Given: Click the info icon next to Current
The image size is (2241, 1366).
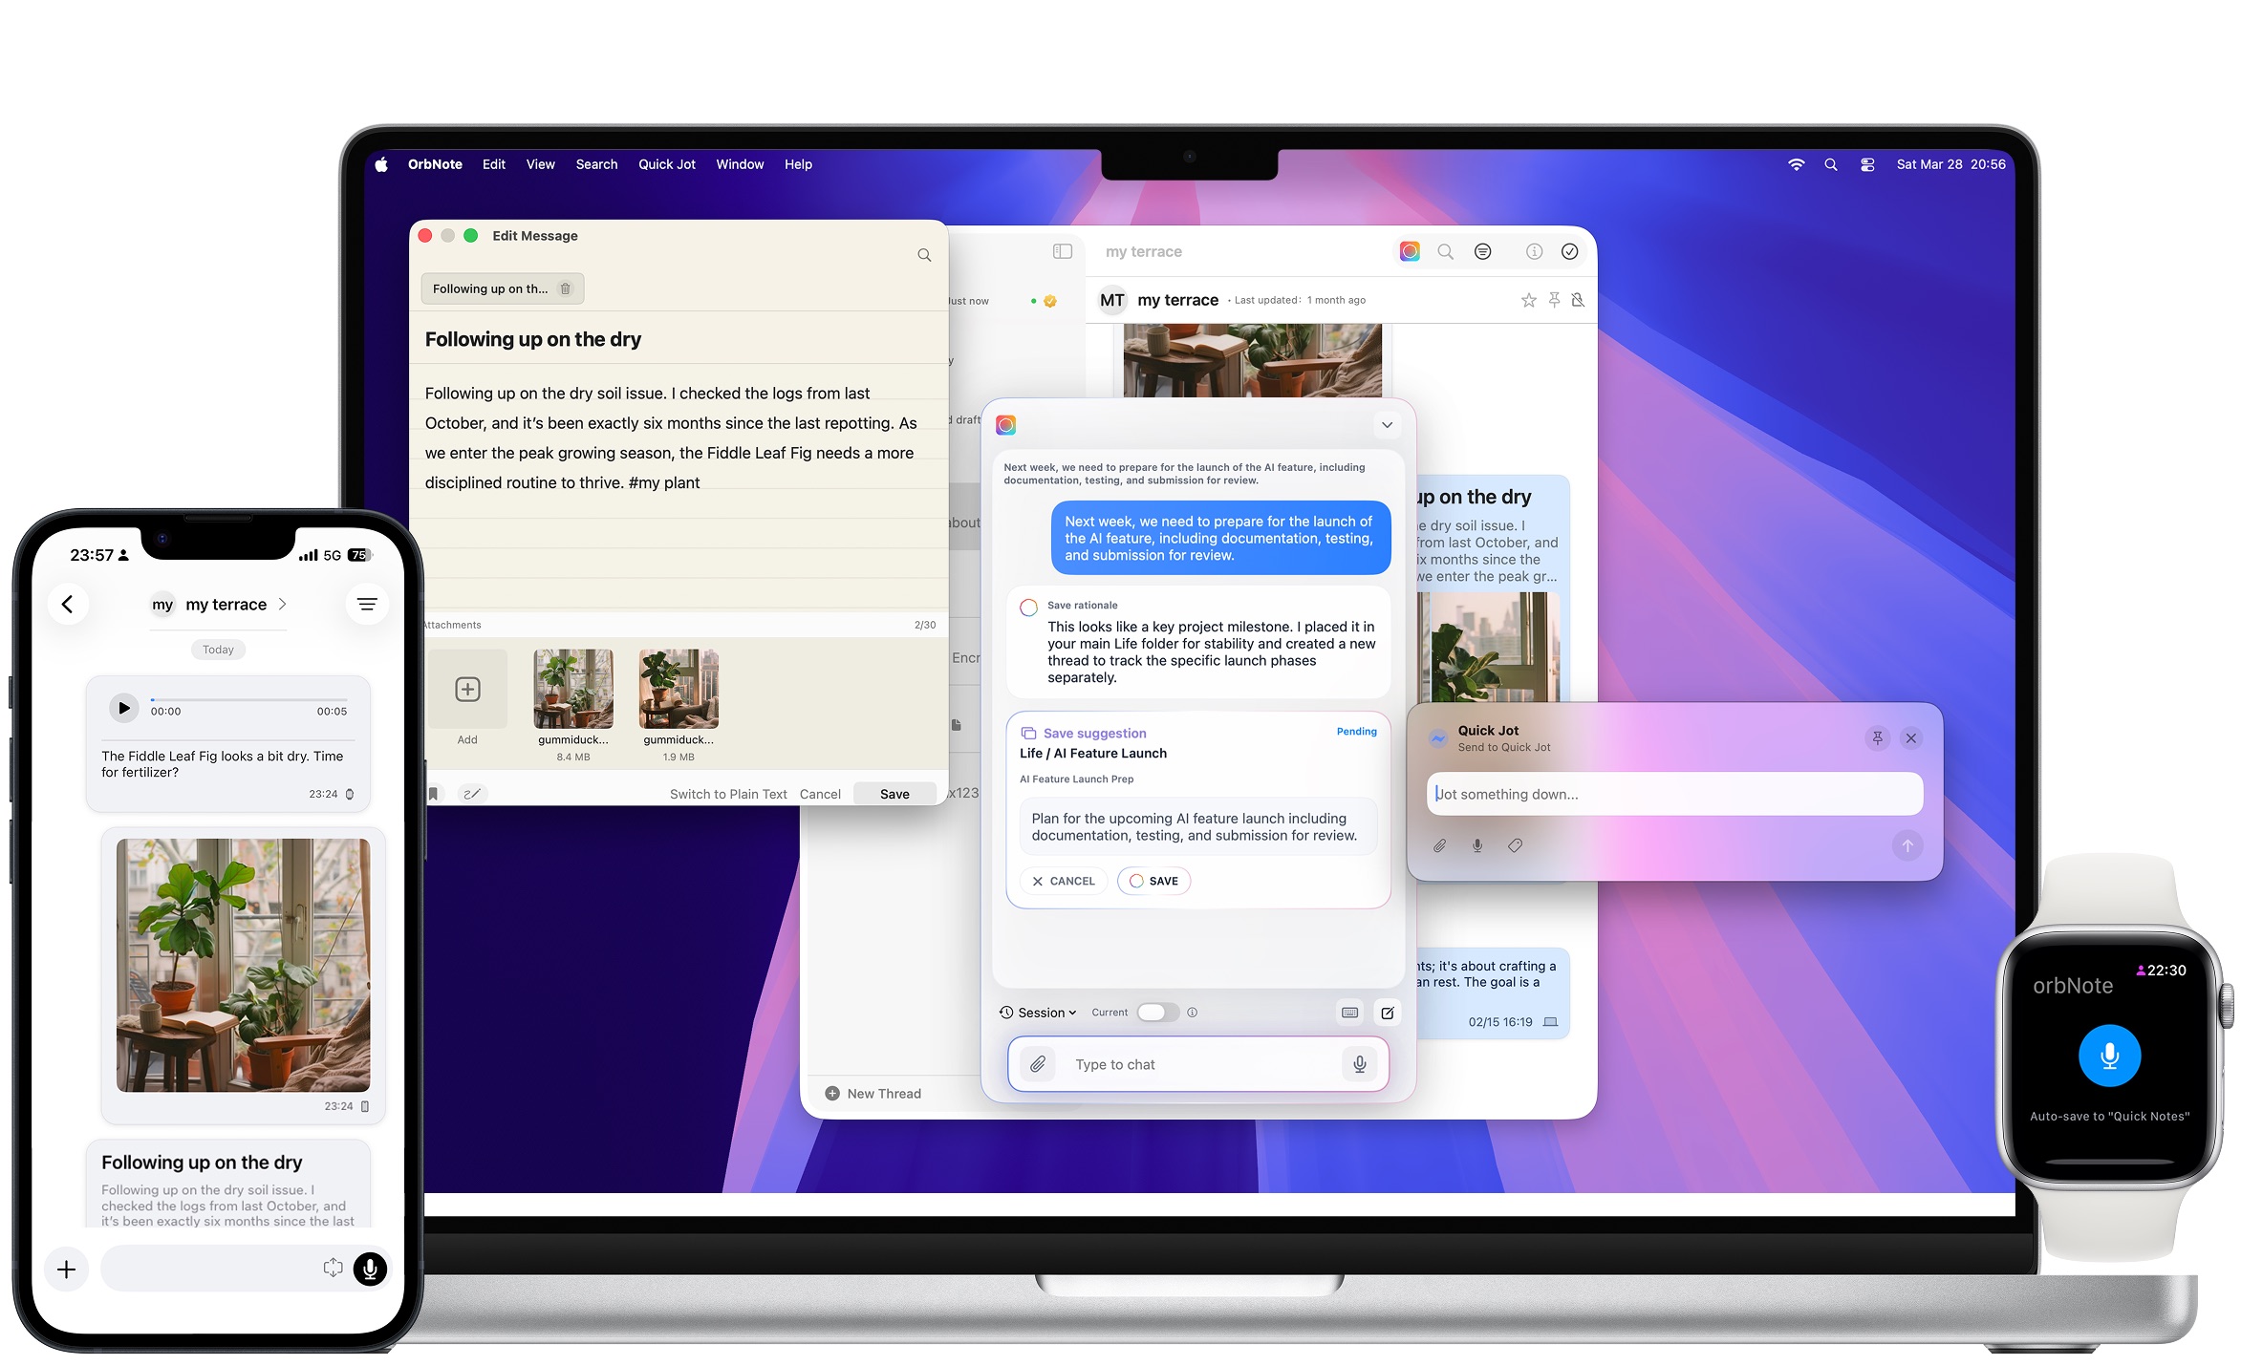Looking at the screenshot, I should 1192,1013.
